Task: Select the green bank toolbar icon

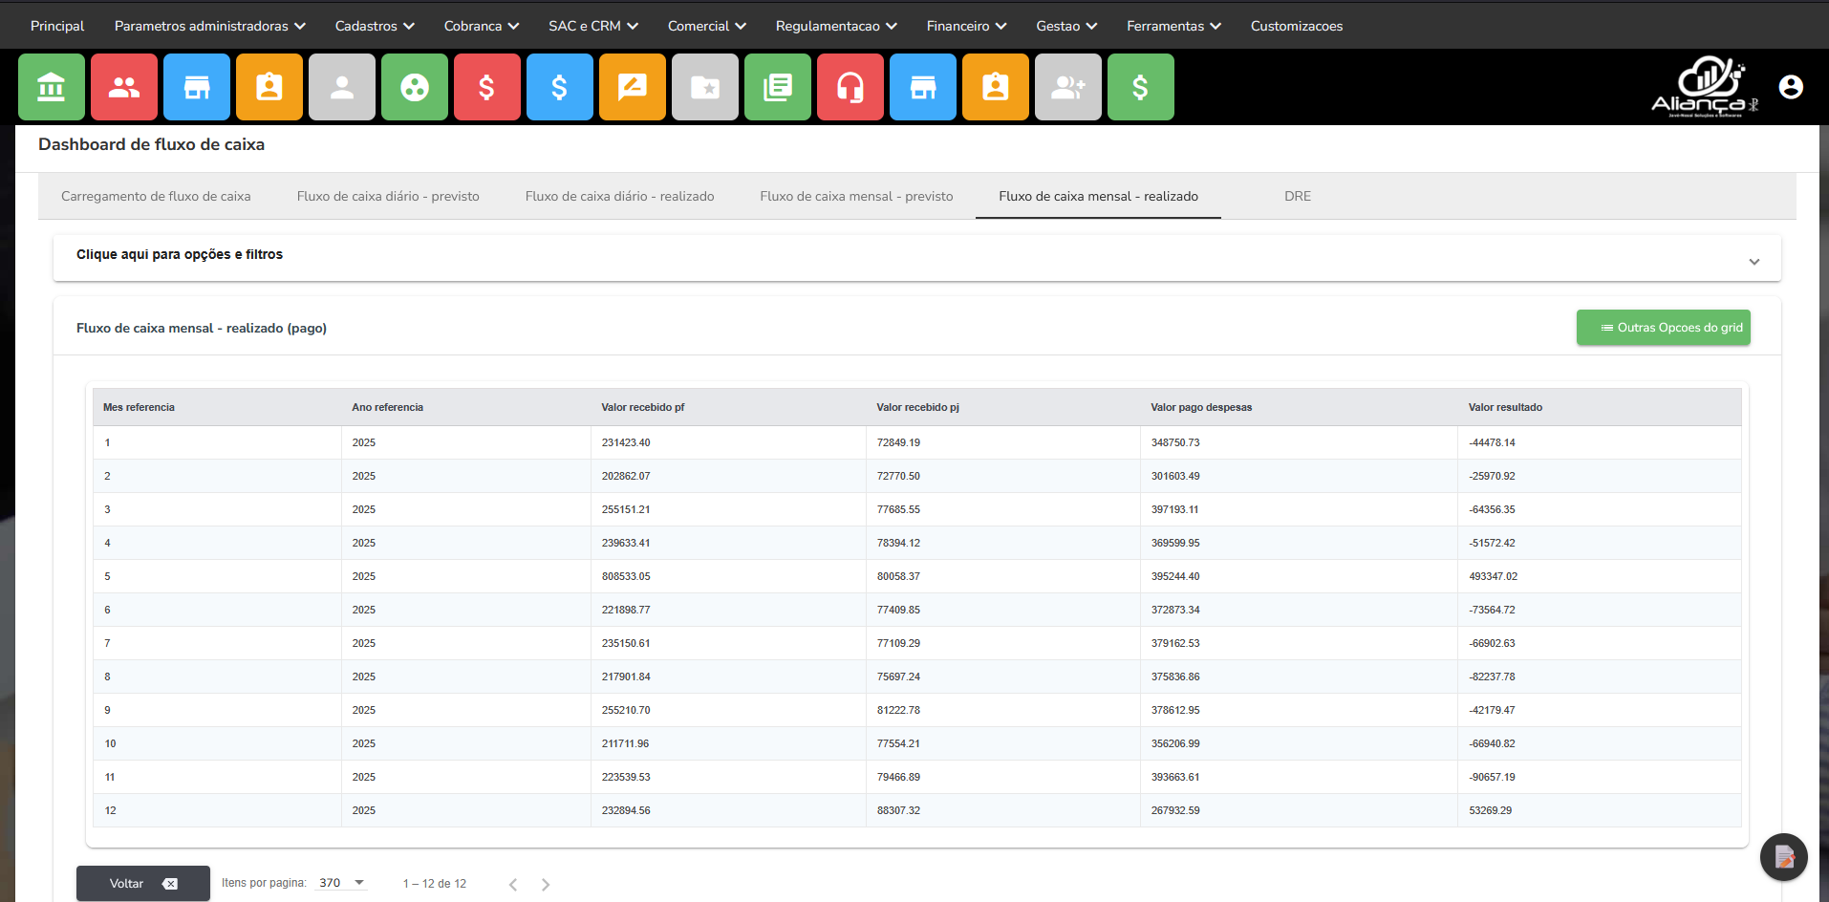Action: [51, 87]
